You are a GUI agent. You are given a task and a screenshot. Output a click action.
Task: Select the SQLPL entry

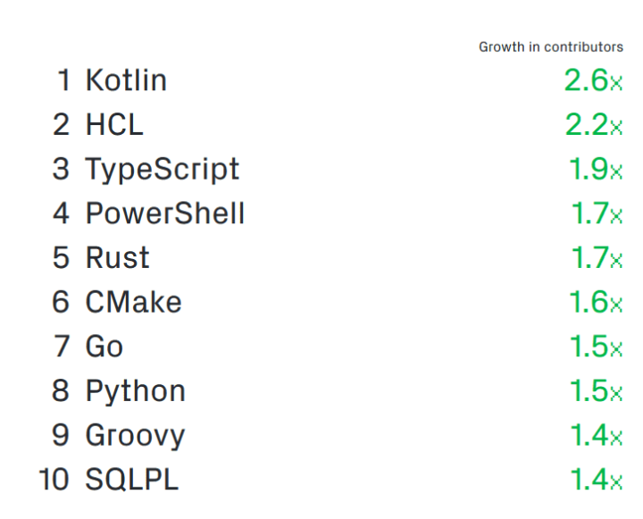pos(131,480)
